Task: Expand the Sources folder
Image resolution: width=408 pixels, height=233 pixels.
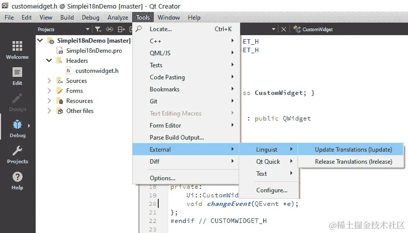Action: 49,81
